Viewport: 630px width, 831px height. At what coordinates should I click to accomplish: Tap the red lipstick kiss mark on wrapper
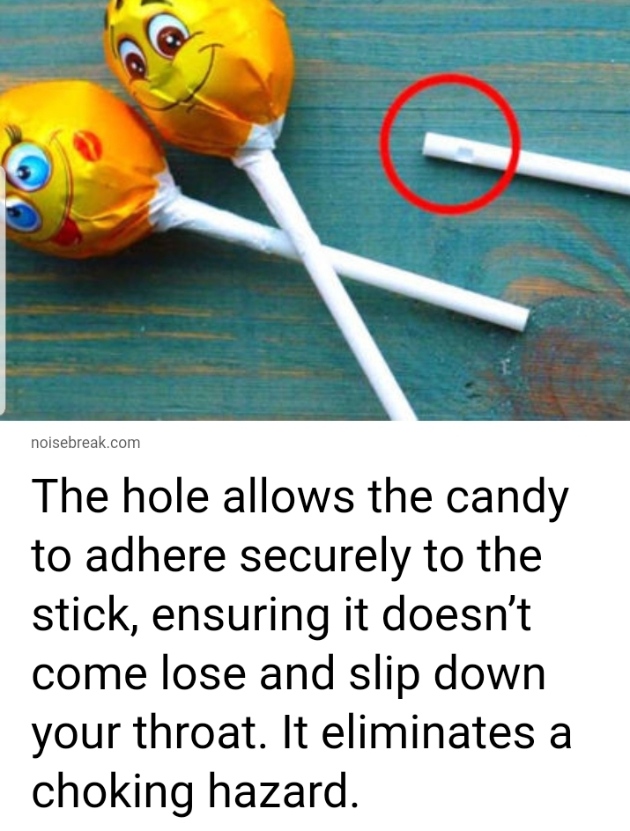coord(87,146)
